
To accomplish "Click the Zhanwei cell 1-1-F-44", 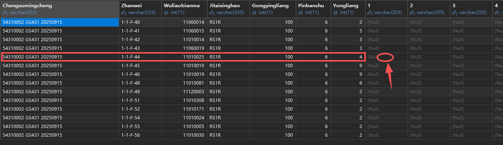I will [140, 57].
